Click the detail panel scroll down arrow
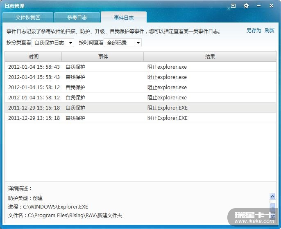The height and width of the screenshot is (229, 281). coord(272,216)
